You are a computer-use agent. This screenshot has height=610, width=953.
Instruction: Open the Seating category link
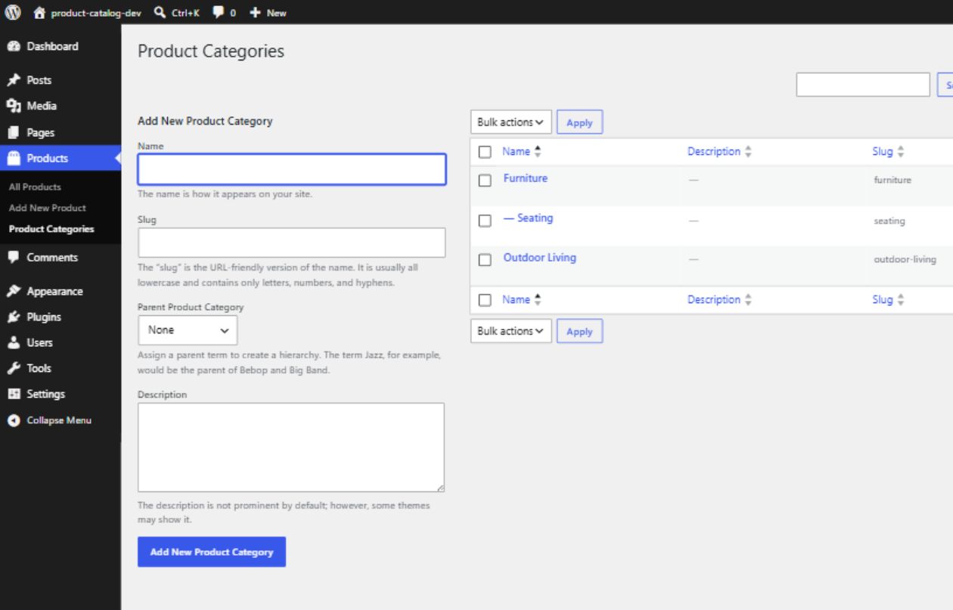pyautogui.click(x=528, y=218)
